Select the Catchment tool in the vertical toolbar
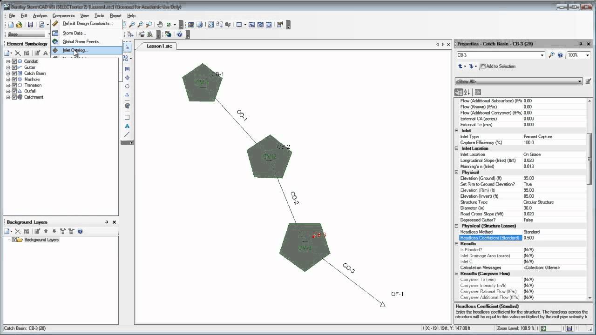596x335 pixels. [127, 106]
